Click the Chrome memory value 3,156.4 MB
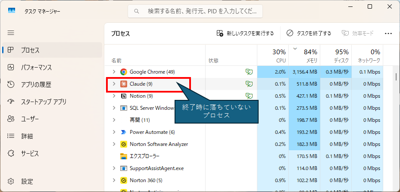 [x=305, y=72]
